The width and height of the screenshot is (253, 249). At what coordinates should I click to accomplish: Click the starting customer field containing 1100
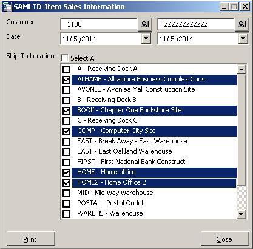pos(99,24)
